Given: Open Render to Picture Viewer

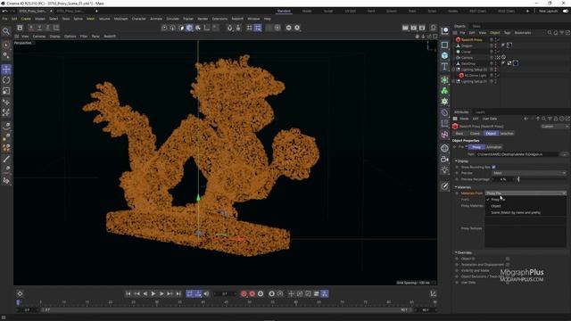Looking at the screenshot, I should [414, 28].
